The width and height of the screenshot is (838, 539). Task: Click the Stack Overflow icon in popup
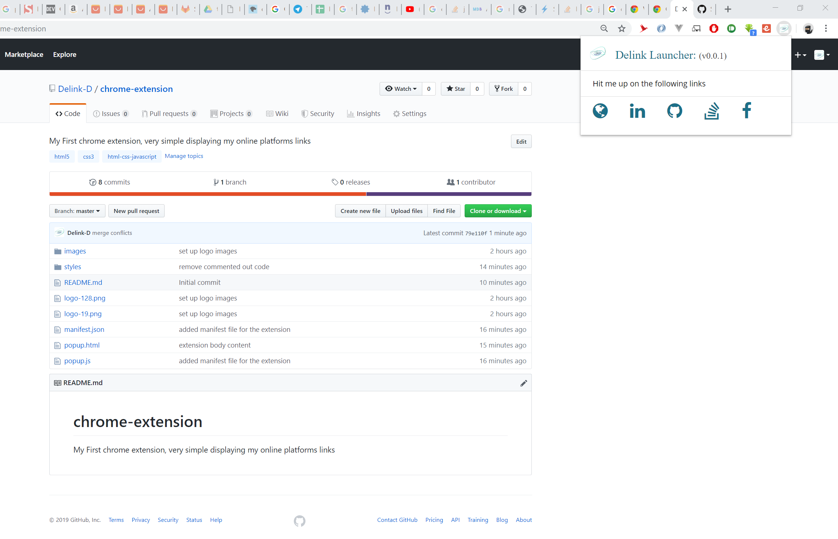click(x=711, y=111)
